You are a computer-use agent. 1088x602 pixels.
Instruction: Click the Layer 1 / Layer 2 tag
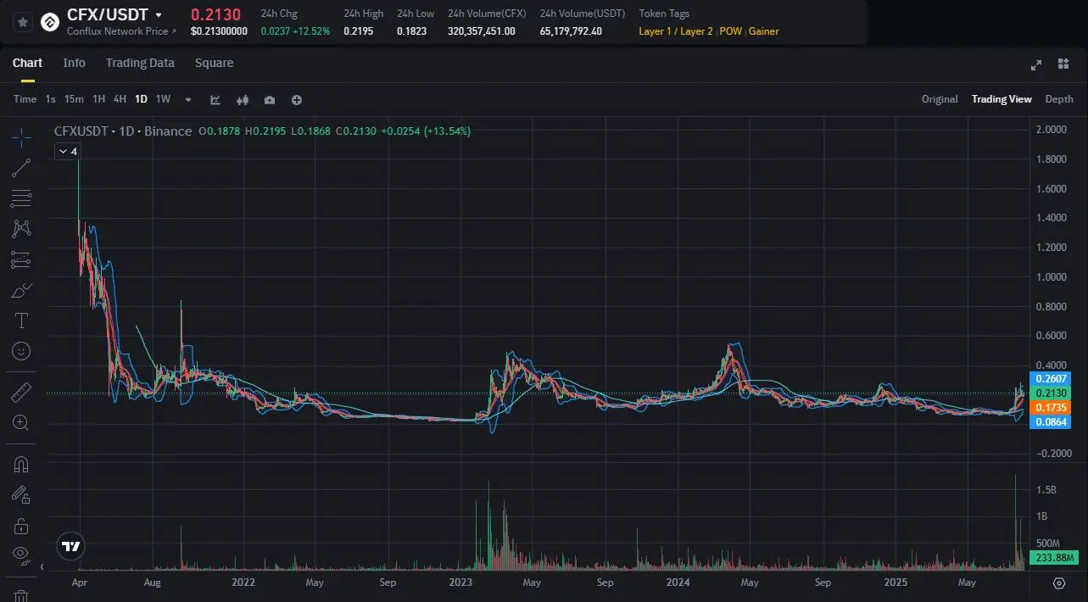click(676, 31)
